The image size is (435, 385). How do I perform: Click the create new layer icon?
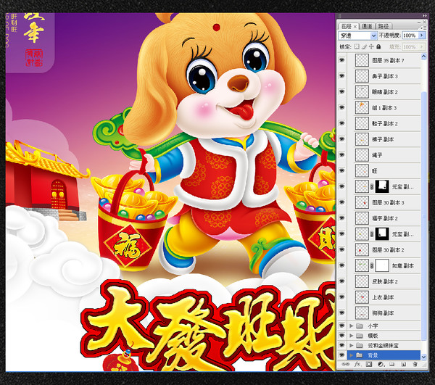pos(403,364)
